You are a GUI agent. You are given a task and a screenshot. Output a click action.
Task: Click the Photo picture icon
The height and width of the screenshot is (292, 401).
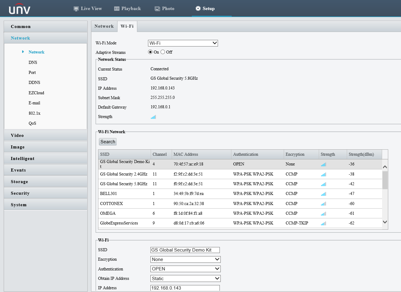click(157, 9)
